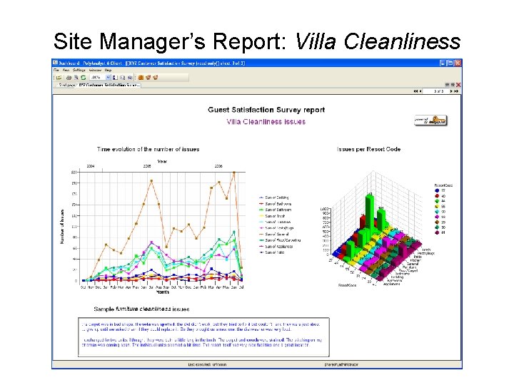The width and height of the screenshot is (514, 385).
Task: Click the second orange toolbar icon
Action: pyautogui.click(x=148, y=78)
